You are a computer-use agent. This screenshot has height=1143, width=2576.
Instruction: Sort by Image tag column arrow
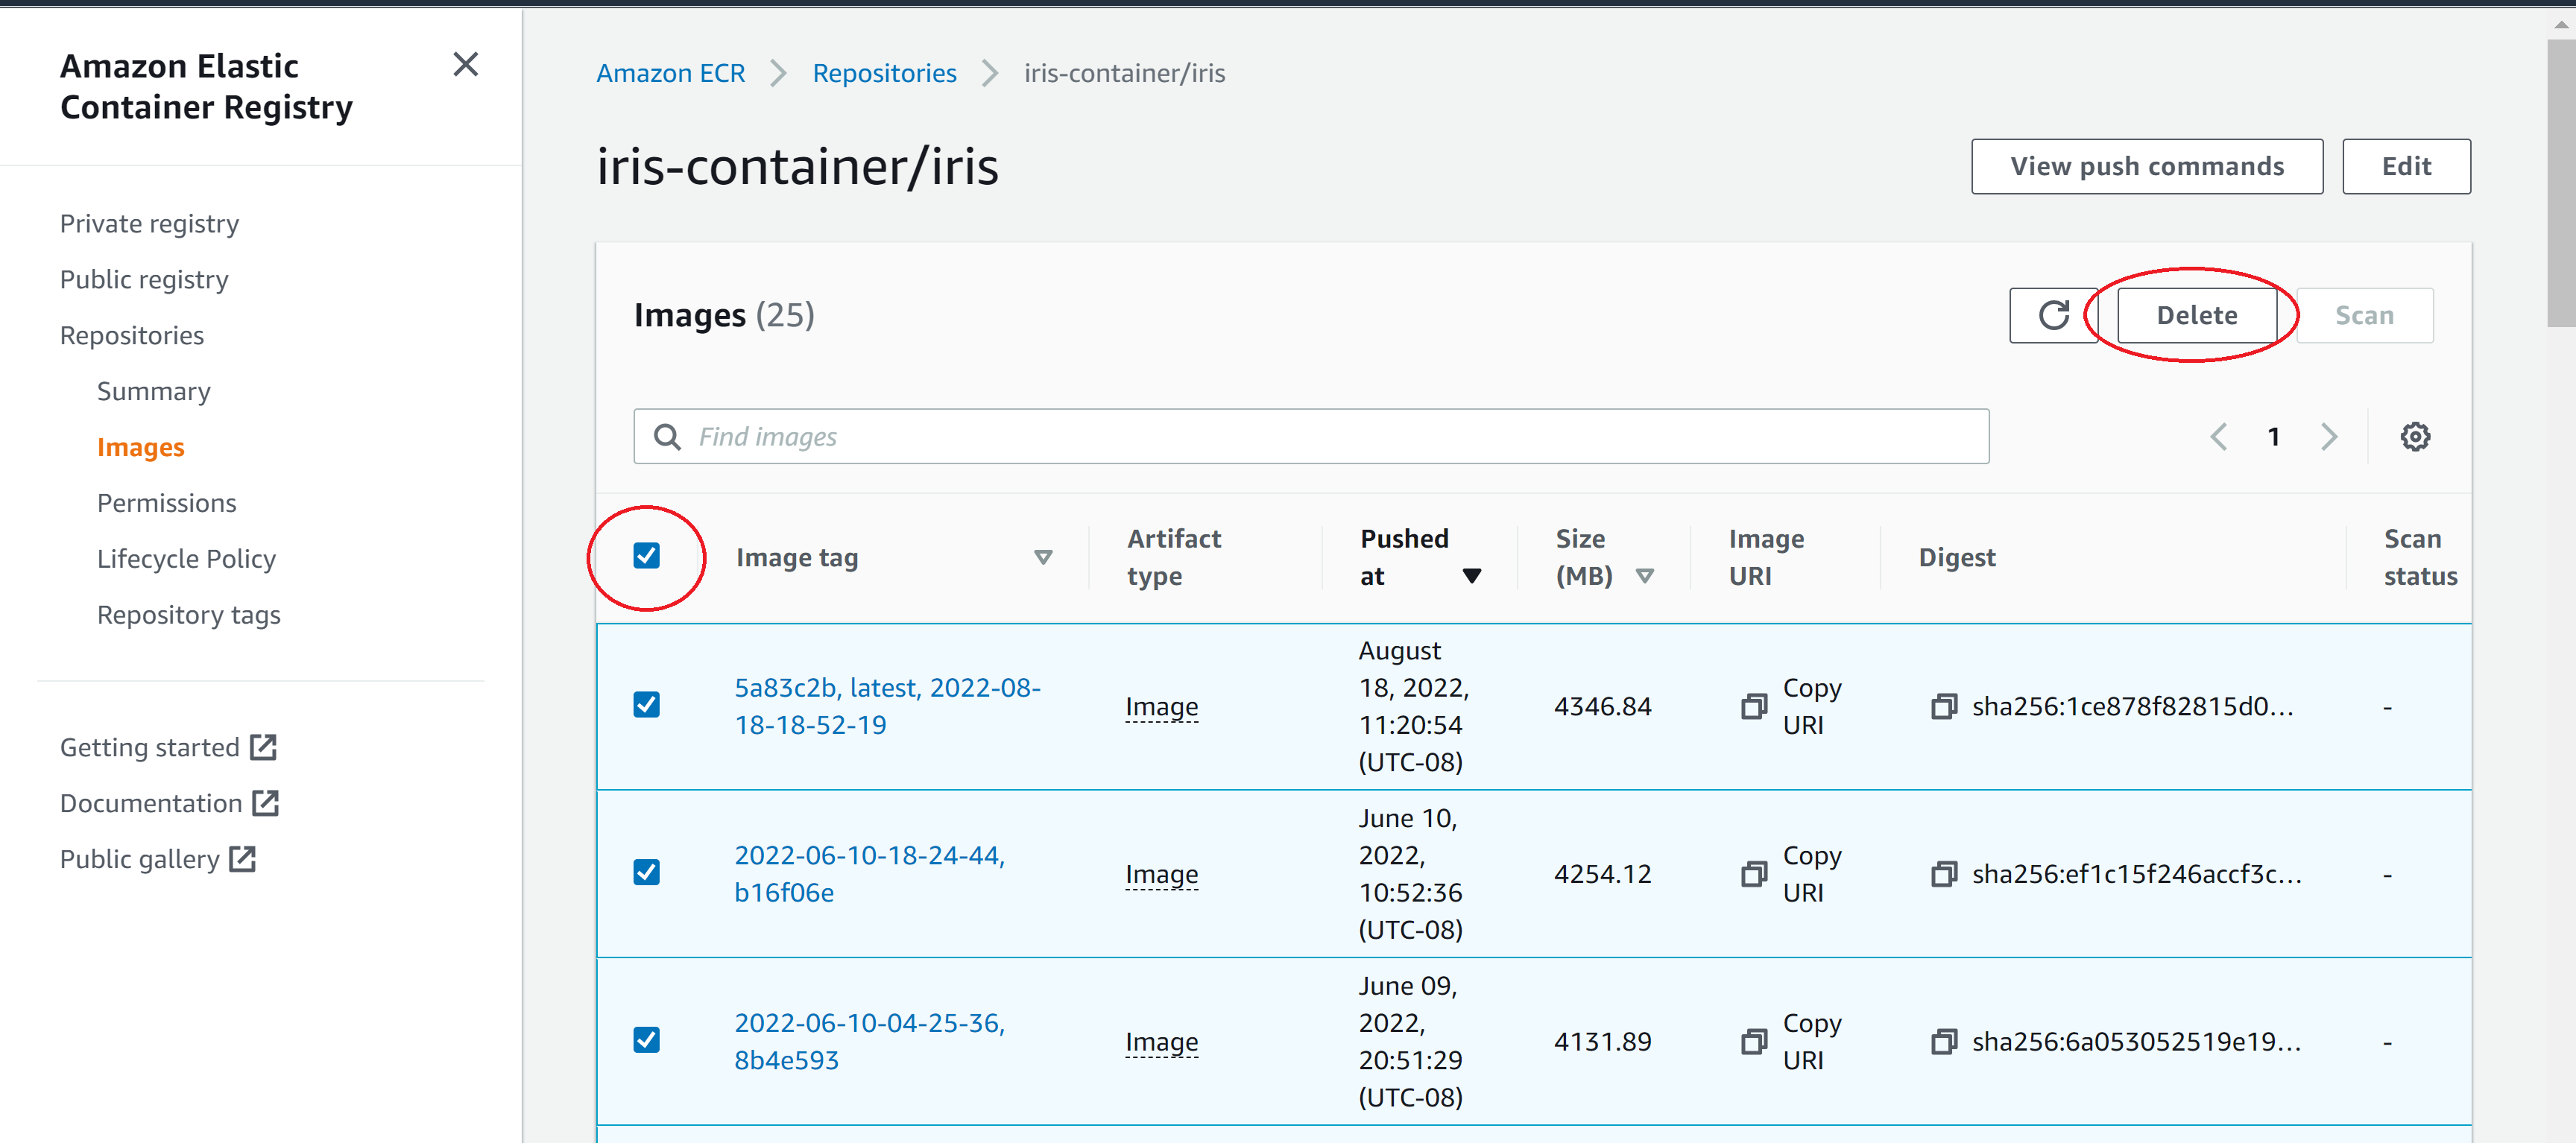click(1042, 558)
